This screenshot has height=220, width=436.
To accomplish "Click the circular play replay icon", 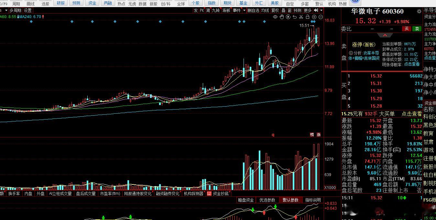I will 288,17.
